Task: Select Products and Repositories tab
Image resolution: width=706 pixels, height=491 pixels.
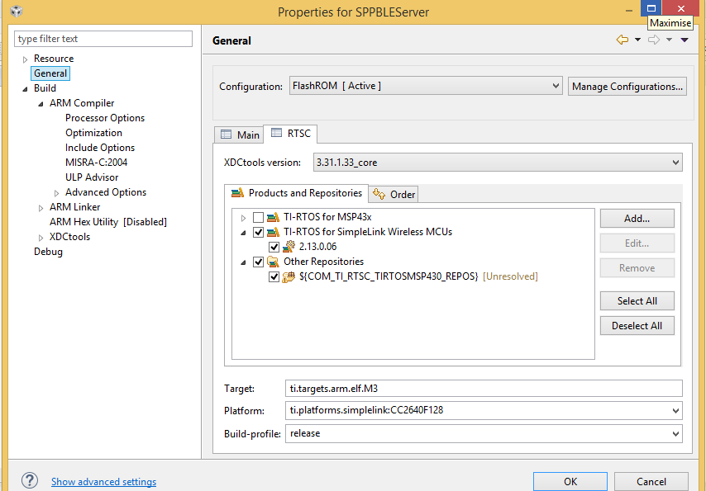Action: coord(296,193)
